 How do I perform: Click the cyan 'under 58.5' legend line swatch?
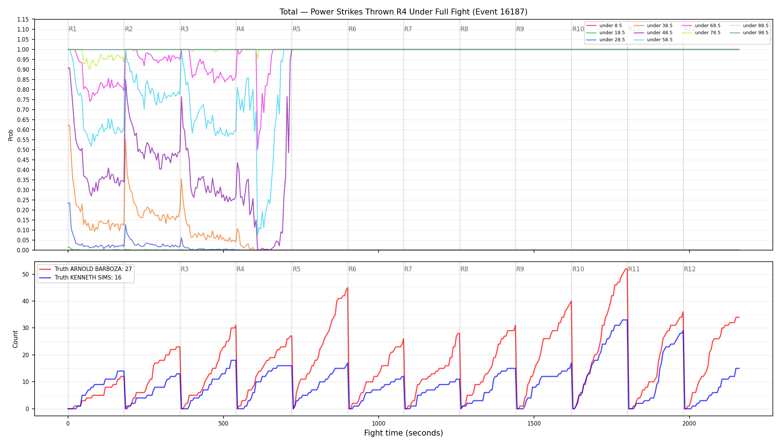click(639, 40)
